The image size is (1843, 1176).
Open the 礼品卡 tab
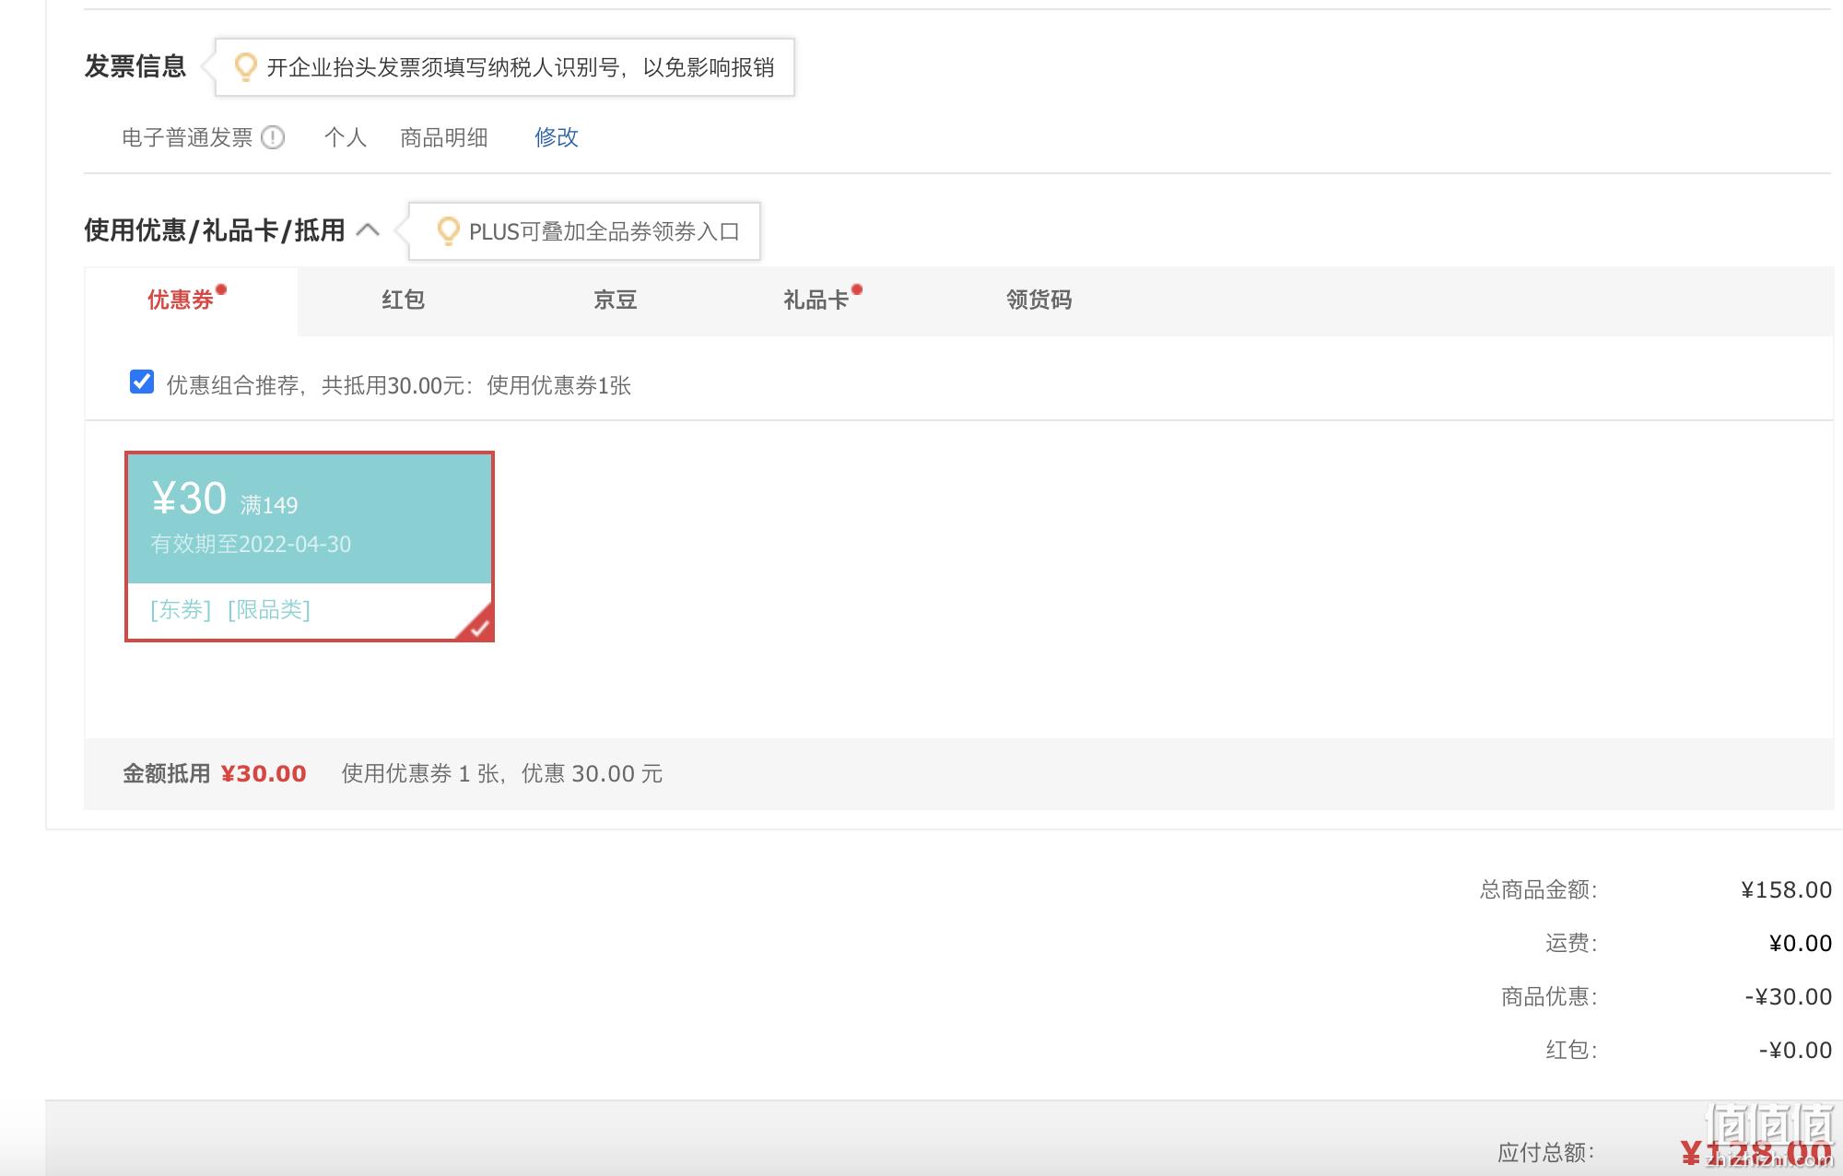[x=816, y=300]
